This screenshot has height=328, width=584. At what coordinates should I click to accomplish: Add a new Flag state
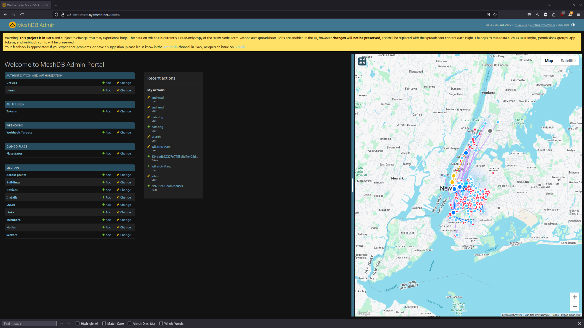click(x=107, y=154)
